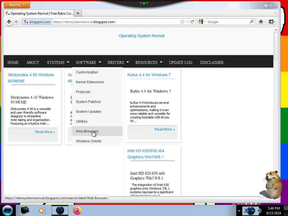Select Utilities from the dropdown
Image resolution: width=288 pixels, height=216 pixels.
(97, 121)
